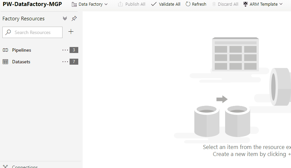
Task: Click the magnifier icon in Search Resources
Action: pos(9,33)
